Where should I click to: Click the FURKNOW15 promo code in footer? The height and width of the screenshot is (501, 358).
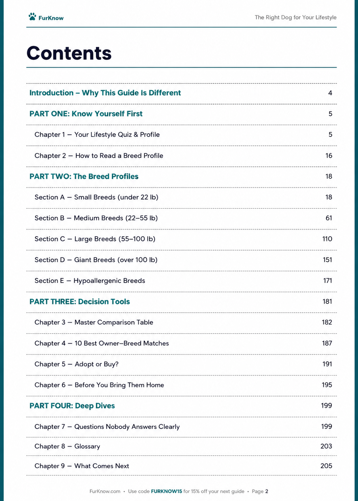coord(167,492)
